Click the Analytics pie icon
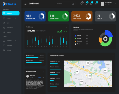Screen dimensions: 119x94 [x=4, y=33]
